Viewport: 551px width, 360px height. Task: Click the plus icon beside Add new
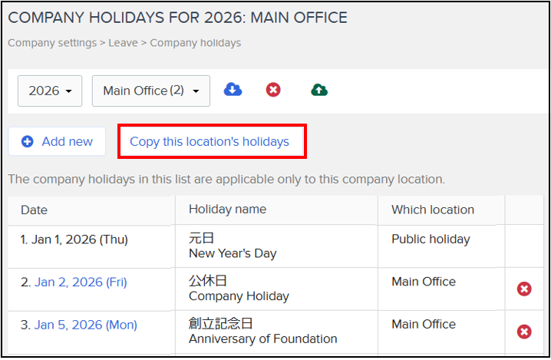[28, 141]
